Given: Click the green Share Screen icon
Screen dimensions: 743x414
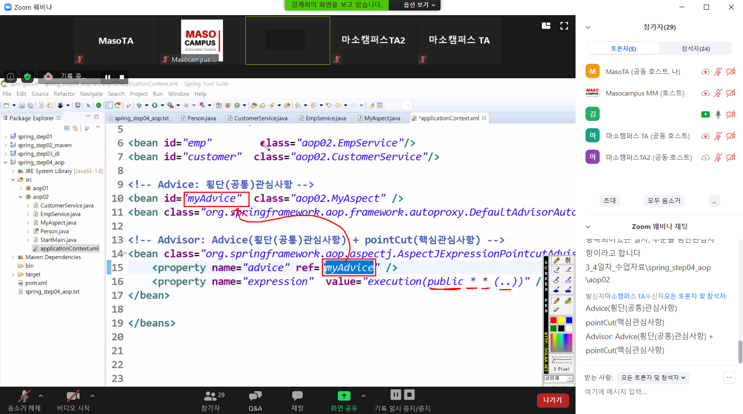Looking at the screenshot, I should (x=344, y=396).
